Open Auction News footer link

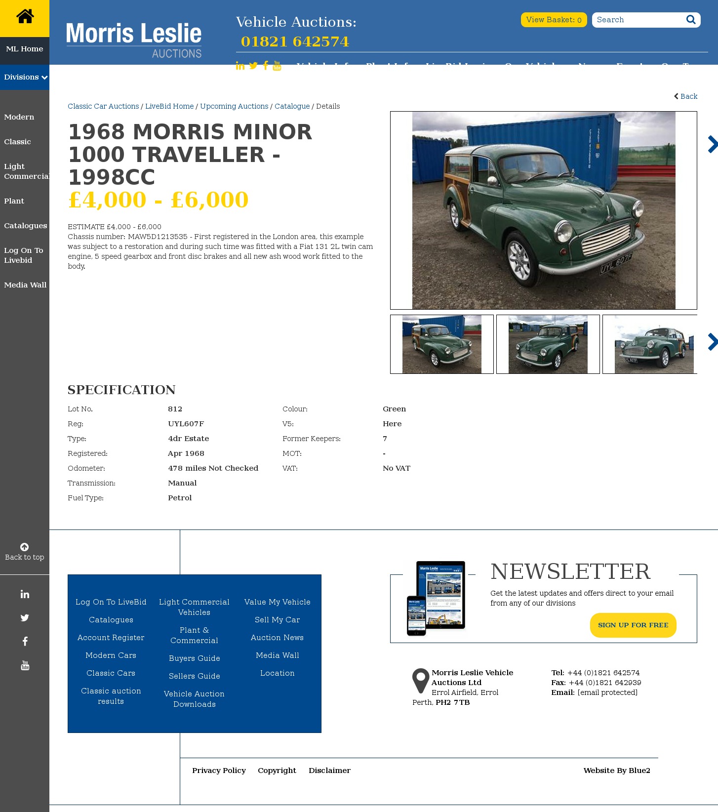278,638
